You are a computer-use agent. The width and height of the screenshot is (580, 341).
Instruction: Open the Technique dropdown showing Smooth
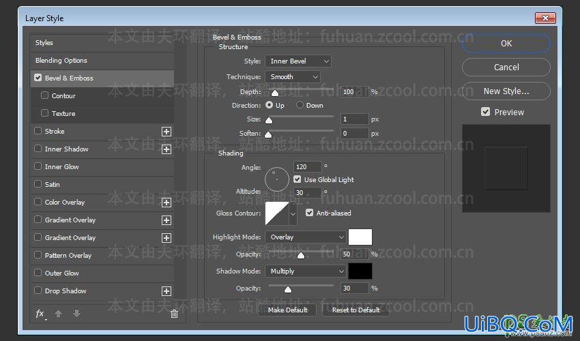tap(293, 77)
